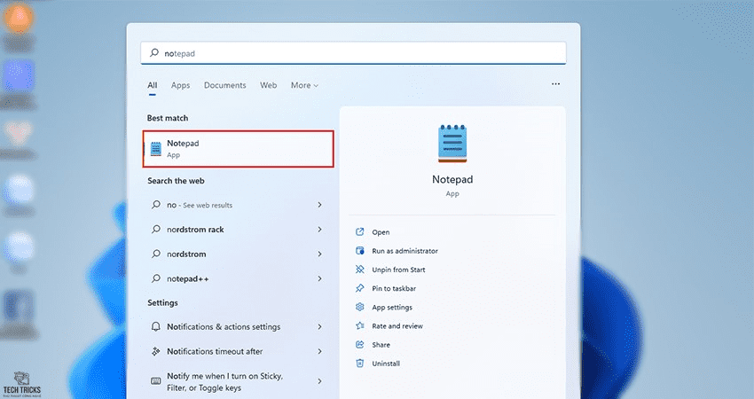
Task: Click the Unpin from Start icon
Action: pos(359,270)
